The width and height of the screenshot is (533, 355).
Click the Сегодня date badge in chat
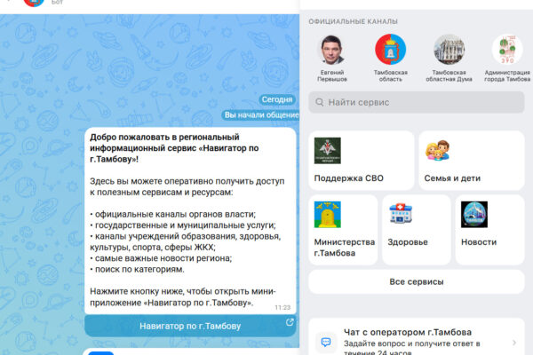click(277, 99)
